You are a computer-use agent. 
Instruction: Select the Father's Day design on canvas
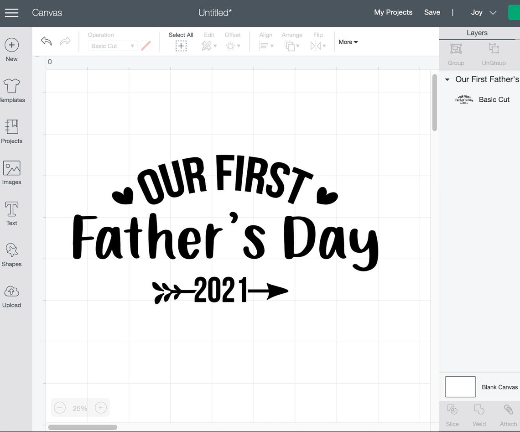(225, 229)
